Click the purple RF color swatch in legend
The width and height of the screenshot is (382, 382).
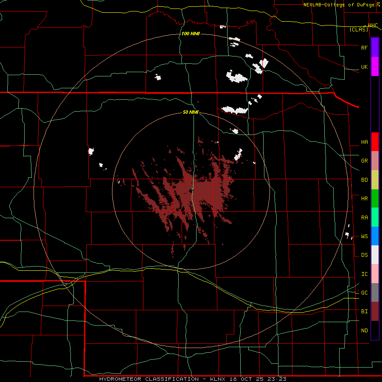coord(375,47)
